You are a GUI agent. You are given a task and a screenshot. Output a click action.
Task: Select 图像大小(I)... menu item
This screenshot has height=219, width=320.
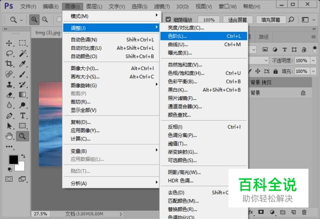pos(111,68)
